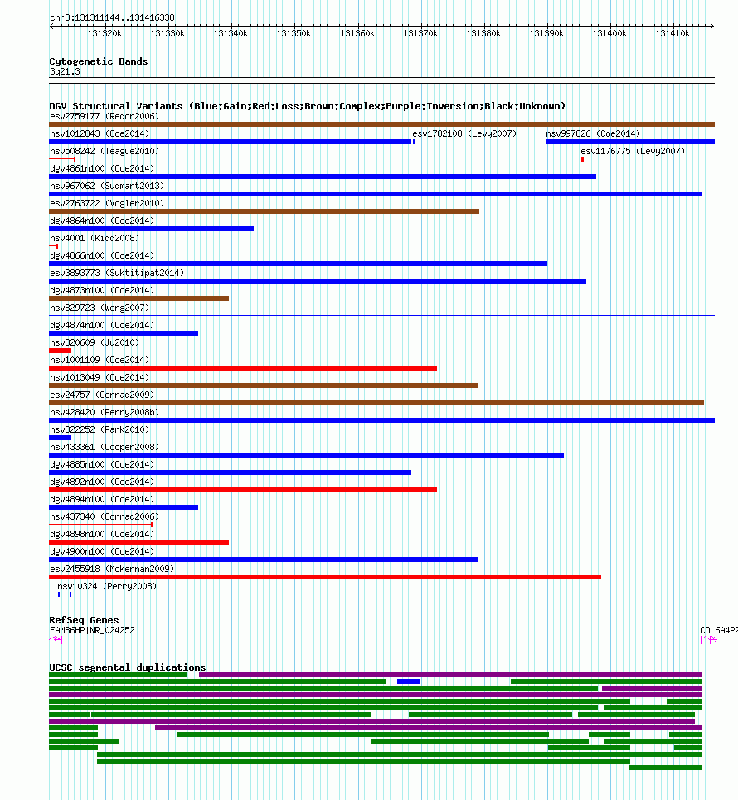This screenshot has width=738, height=800.
Task: Select the nsv437340 thin red variant line
Action: tap(100, 525)
